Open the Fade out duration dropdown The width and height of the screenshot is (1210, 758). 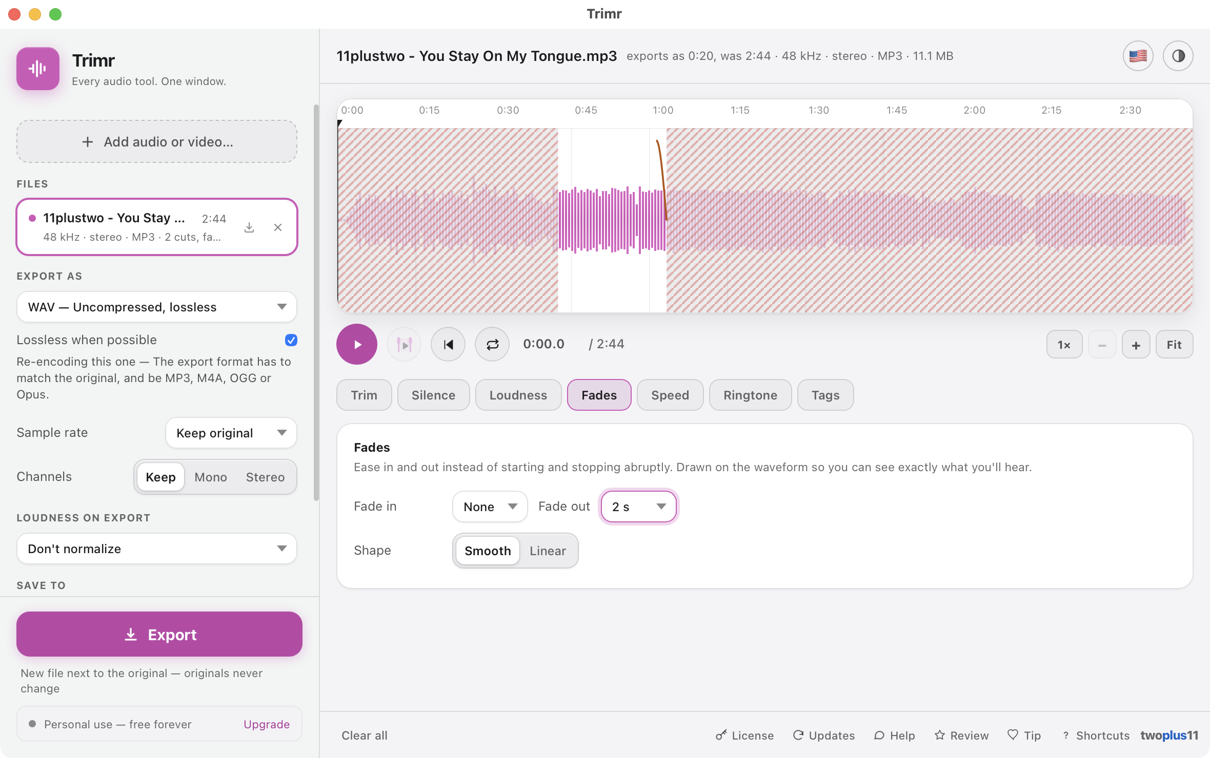pyautogui.click(x=638, y=507)
